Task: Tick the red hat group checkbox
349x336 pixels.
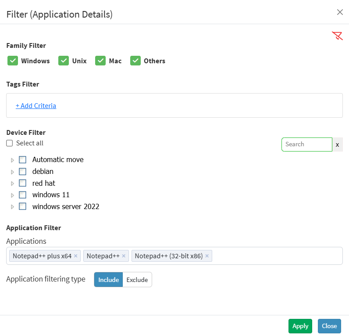Action: pyautogui.click(x=23, y=183)
